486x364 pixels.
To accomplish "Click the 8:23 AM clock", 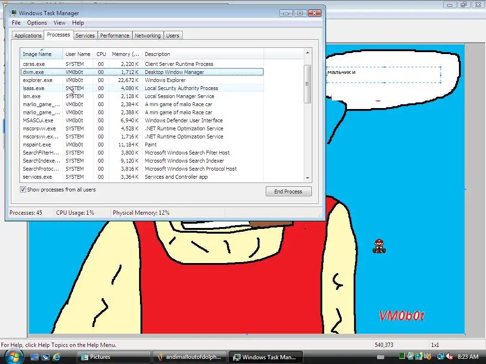I will 467,357.
